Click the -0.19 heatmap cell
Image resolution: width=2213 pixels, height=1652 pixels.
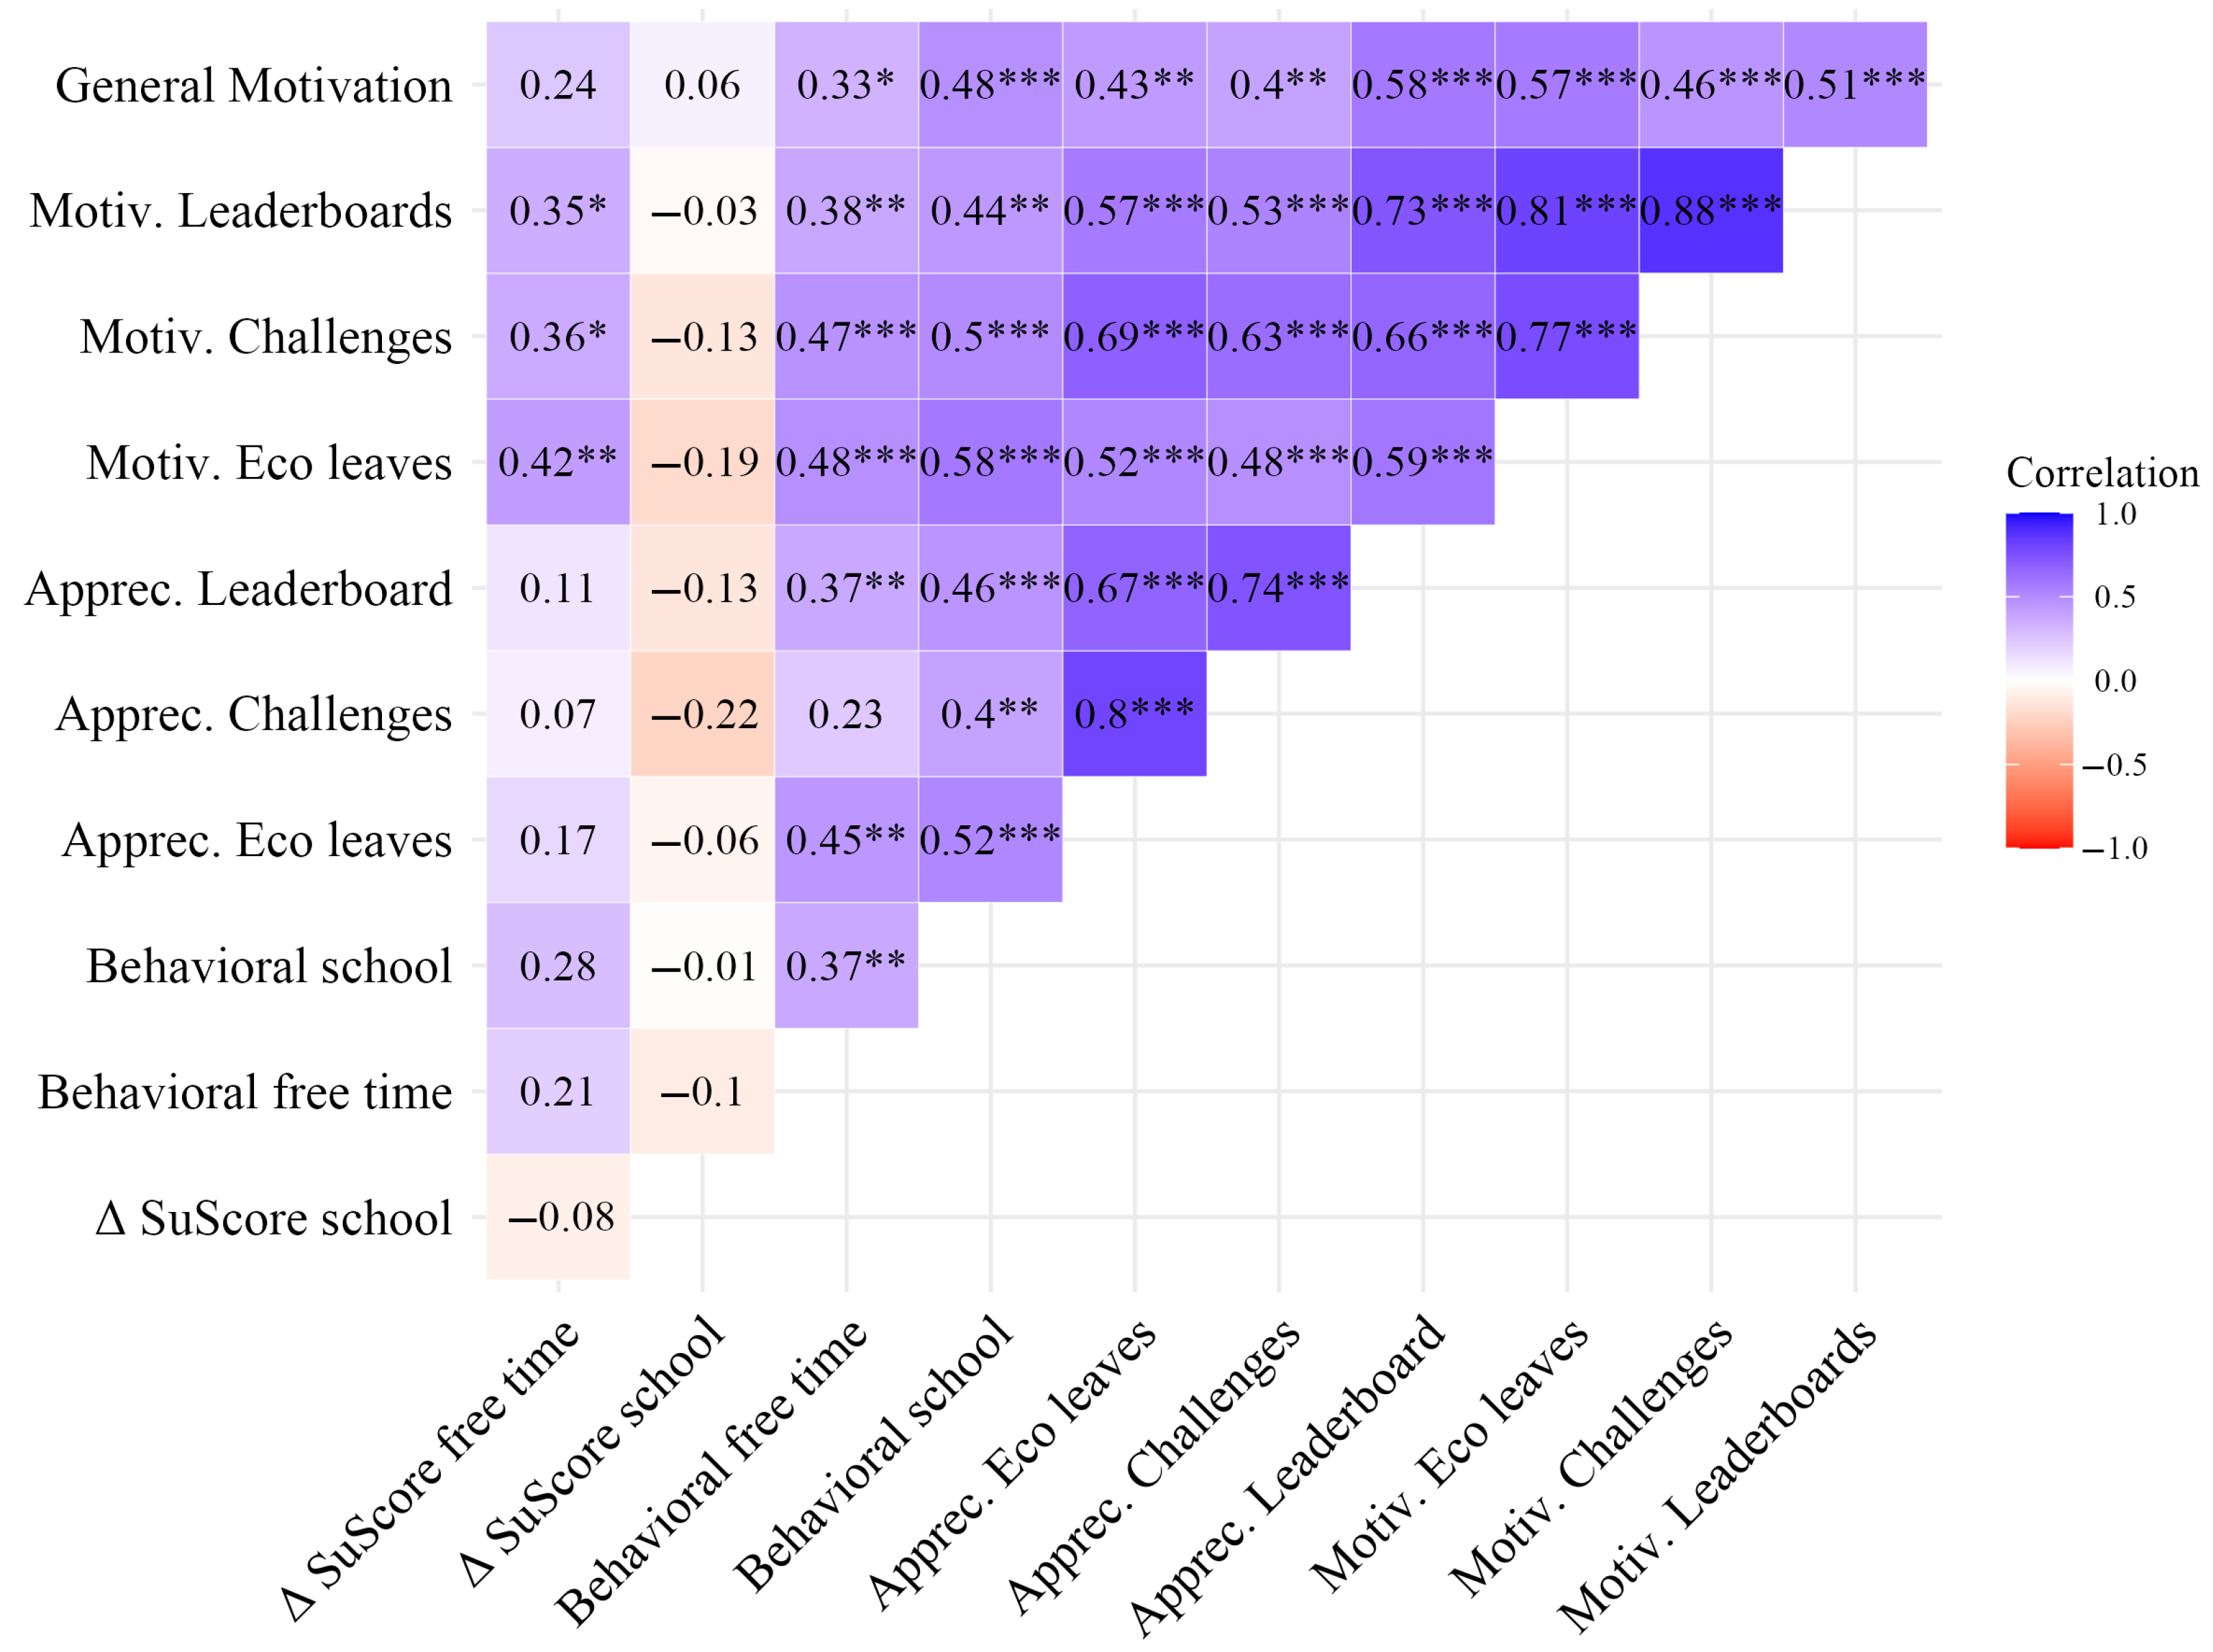(x=702, y=462)
